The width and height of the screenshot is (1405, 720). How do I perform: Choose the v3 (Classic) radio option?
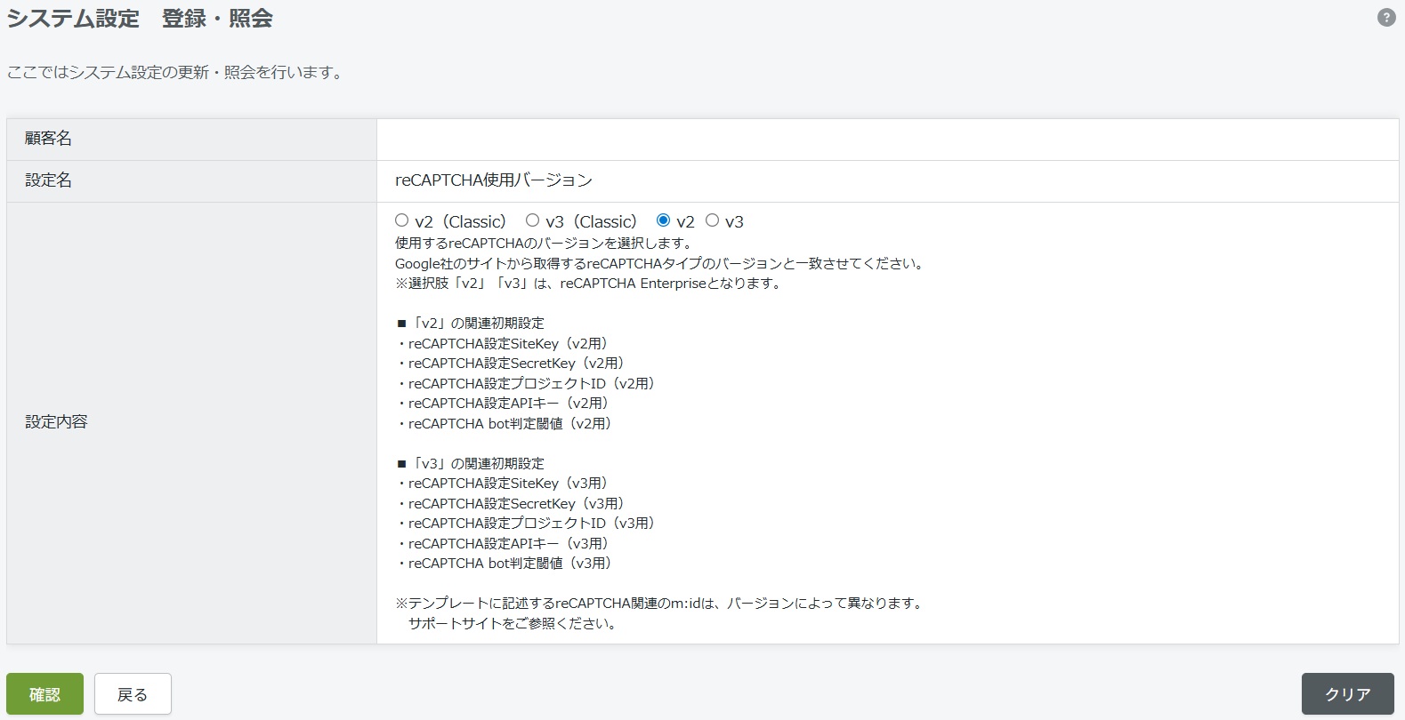coord(532,220)
